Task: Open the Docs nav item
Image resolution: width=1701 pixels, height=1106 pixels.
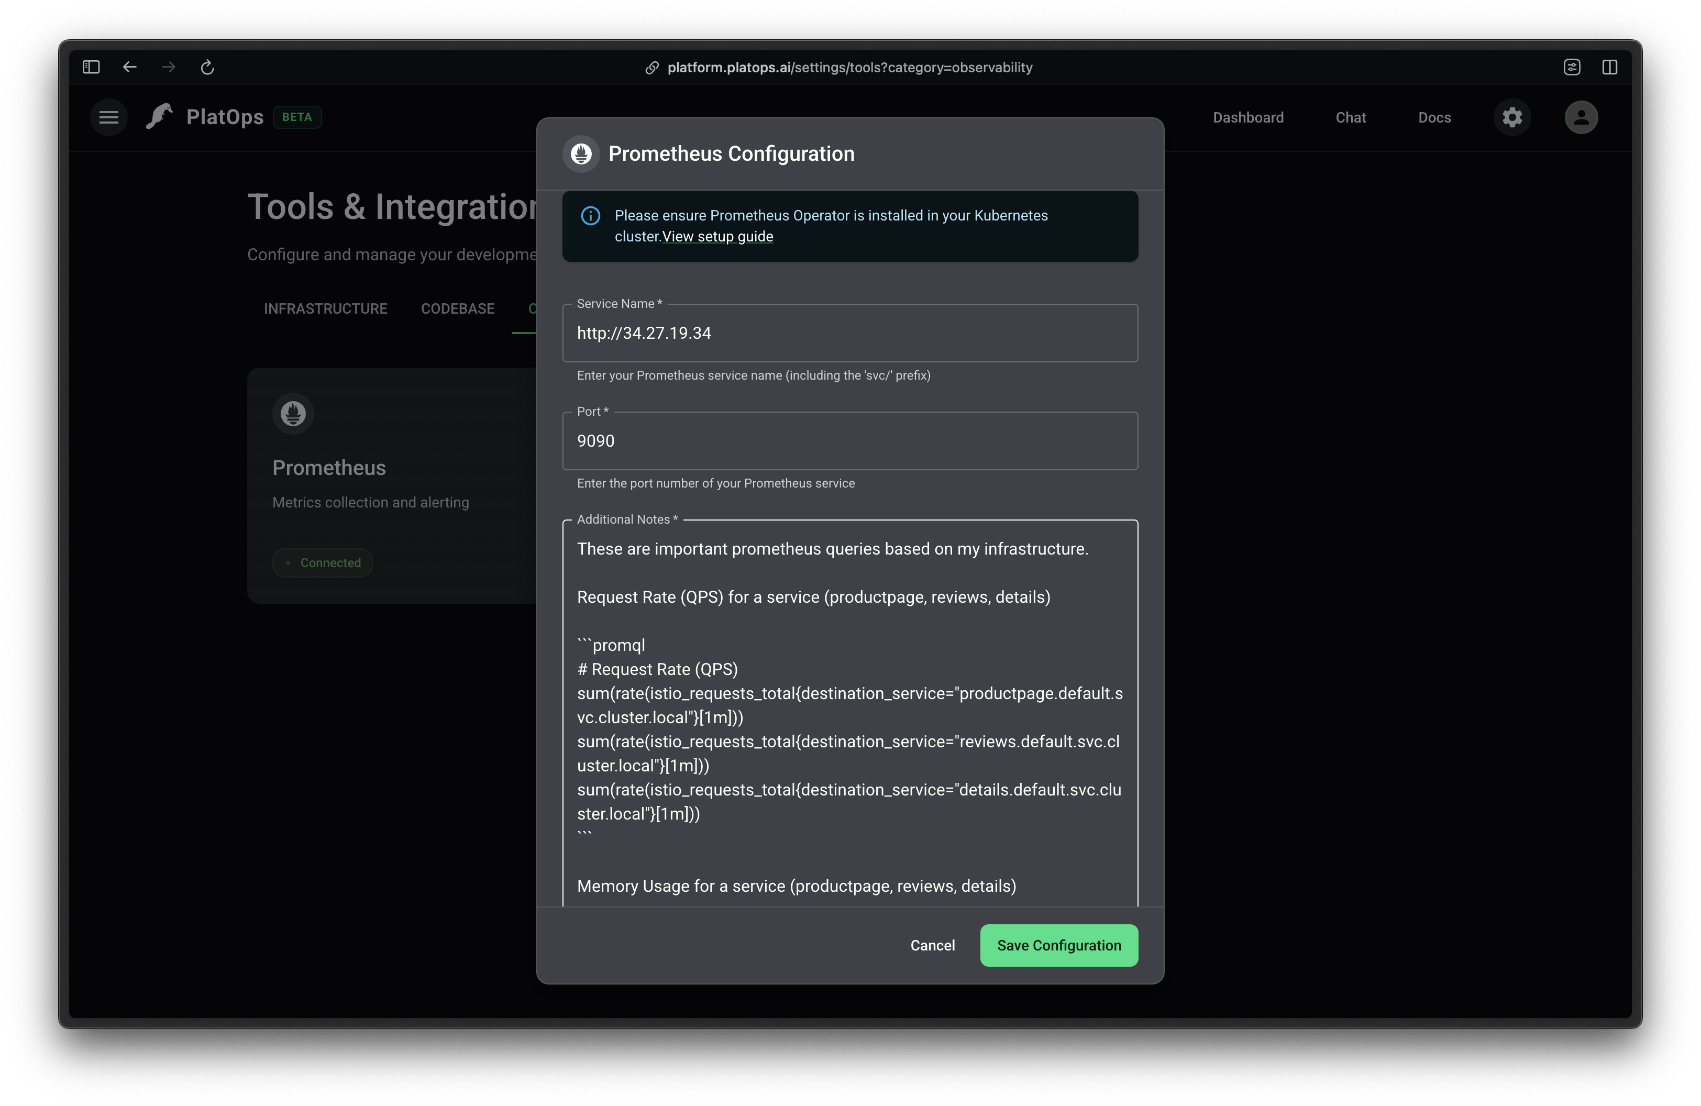Action: click(1434, 117)
